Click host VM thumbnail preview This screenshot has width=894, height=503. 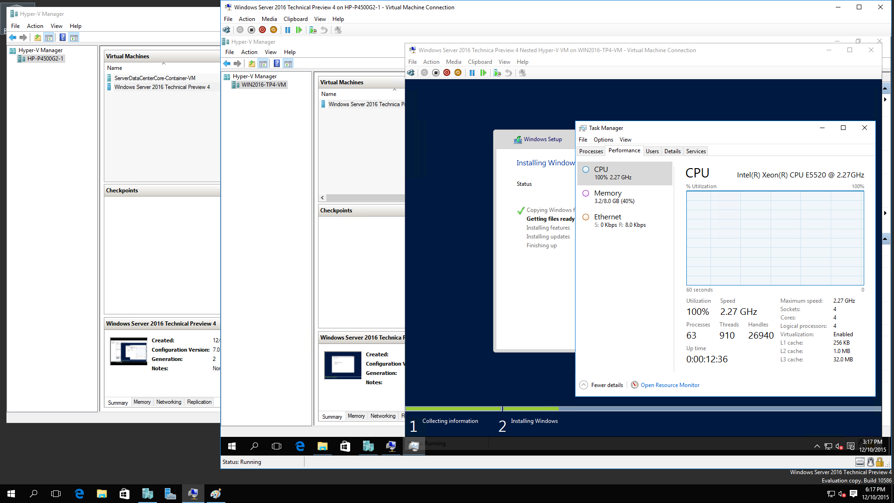click(129, 352)
